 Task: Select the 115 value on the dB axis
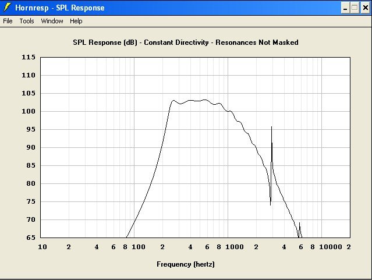(29, 57)
